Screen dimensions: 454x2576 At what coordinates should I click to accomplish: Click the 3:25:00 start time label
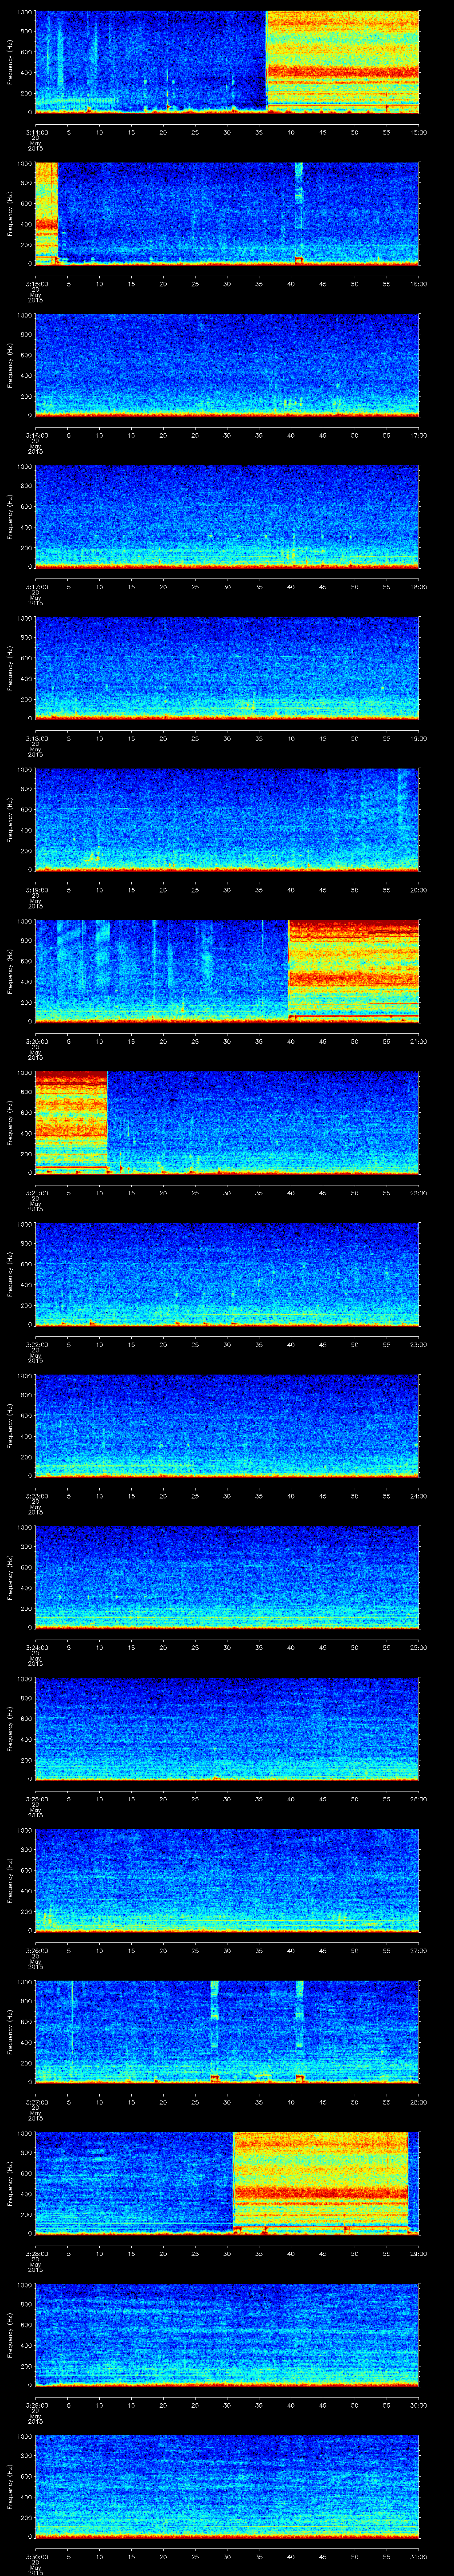coord(36,1799)
